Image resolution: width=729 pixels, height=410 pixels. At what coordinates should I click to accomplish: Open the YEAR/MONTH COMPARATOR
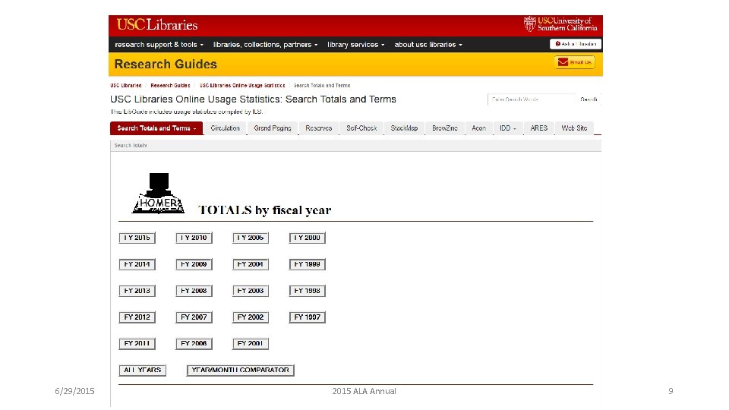(241, 371)
